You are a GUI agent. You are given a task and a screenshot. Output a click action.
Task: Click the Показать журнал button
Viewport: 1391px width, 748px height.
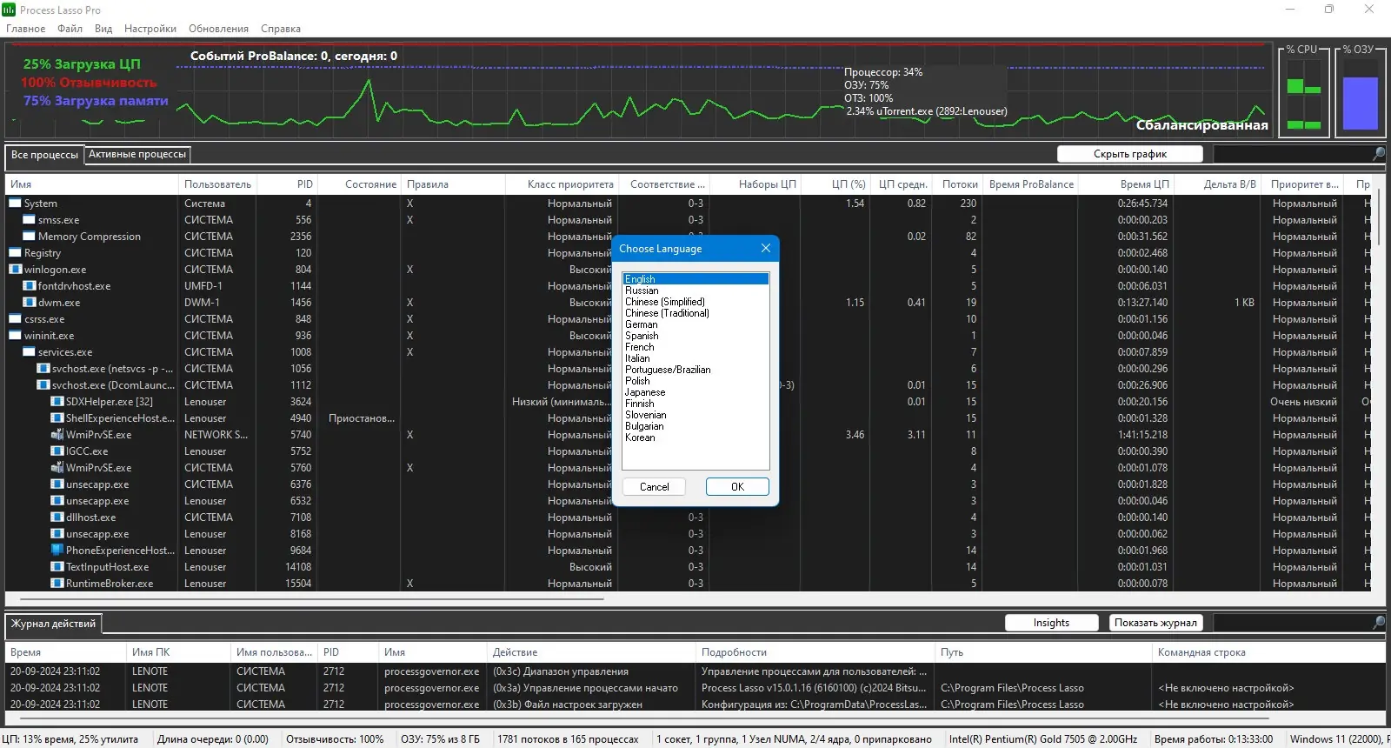(x=1155, y=623)
